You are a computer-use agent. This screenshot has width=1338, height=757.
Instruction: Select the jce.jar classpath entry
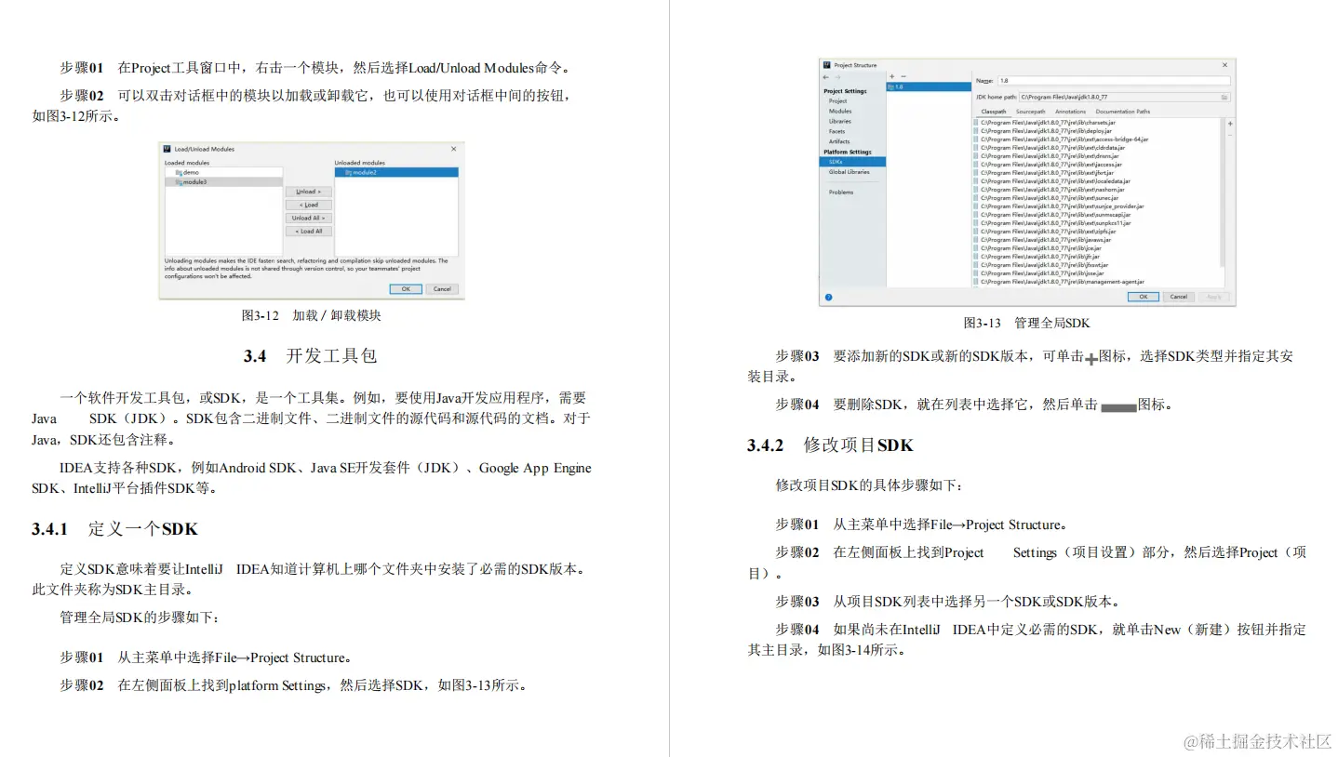[1037, 248]
